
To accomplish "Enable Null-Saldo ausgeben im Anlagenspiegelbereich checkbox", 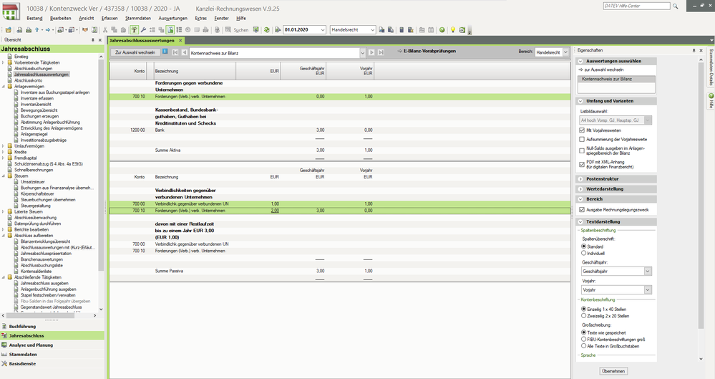I will 582,150.
